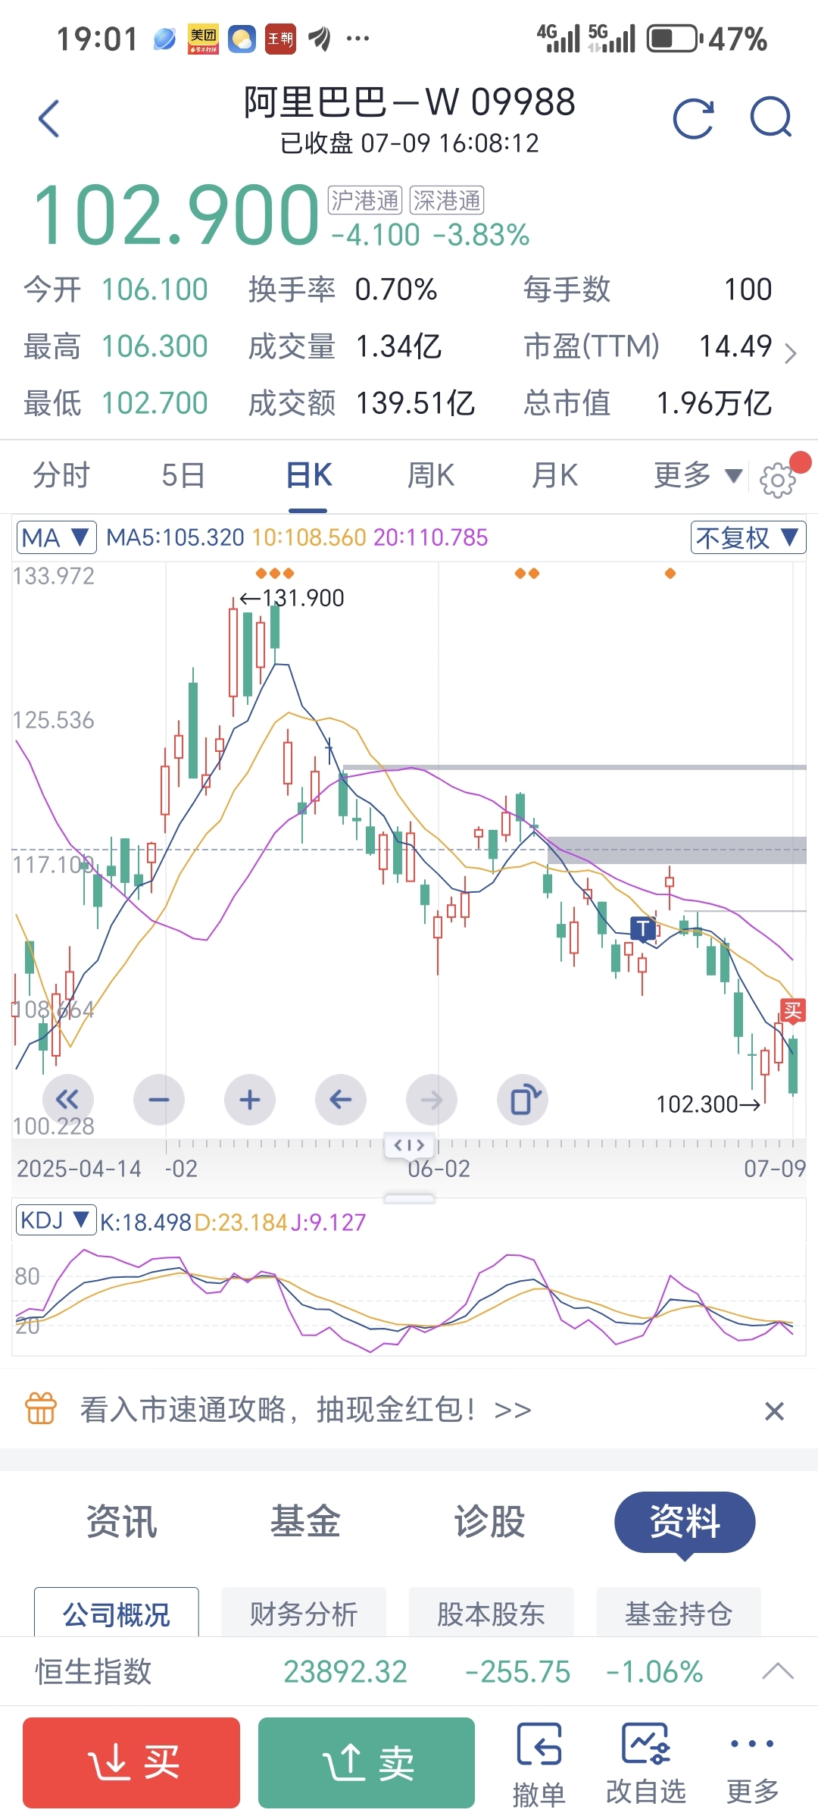Refresh the stock quote
The width and height of the screenshot is (818, 1819).
point(693,119)
